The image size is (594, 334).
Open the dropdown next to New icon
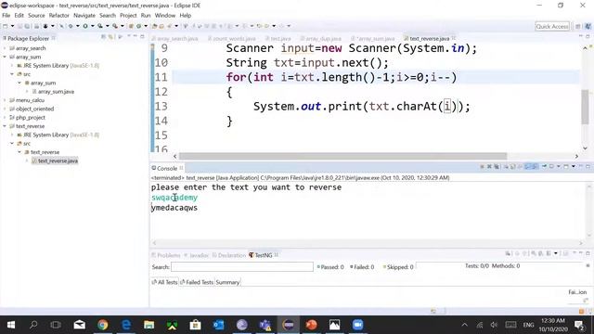(x=12, y=26)
